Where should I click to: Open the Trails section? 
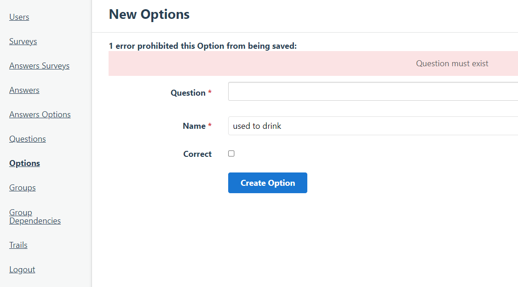(x=18, y=245)
